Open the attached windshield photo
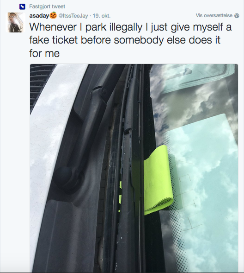Screen dimensions: 244x273 [134, 168]
